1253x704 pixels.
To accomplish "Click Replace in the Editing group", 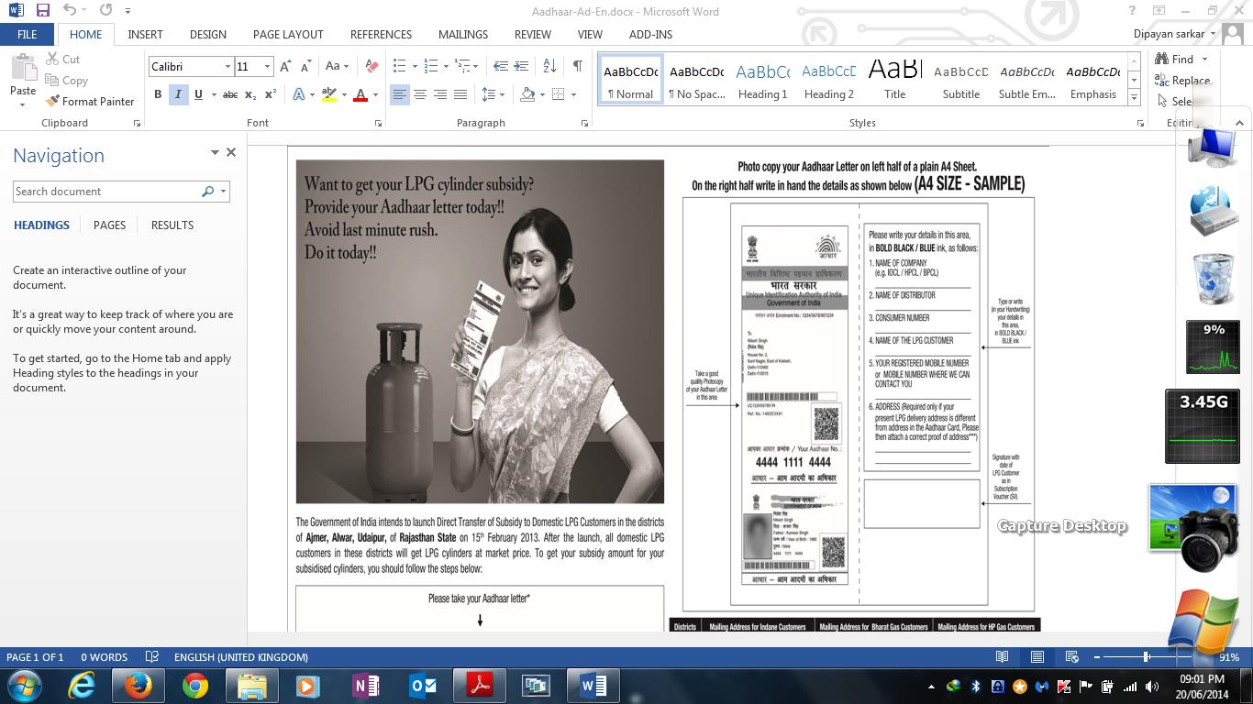I will tap(1182, 81).
